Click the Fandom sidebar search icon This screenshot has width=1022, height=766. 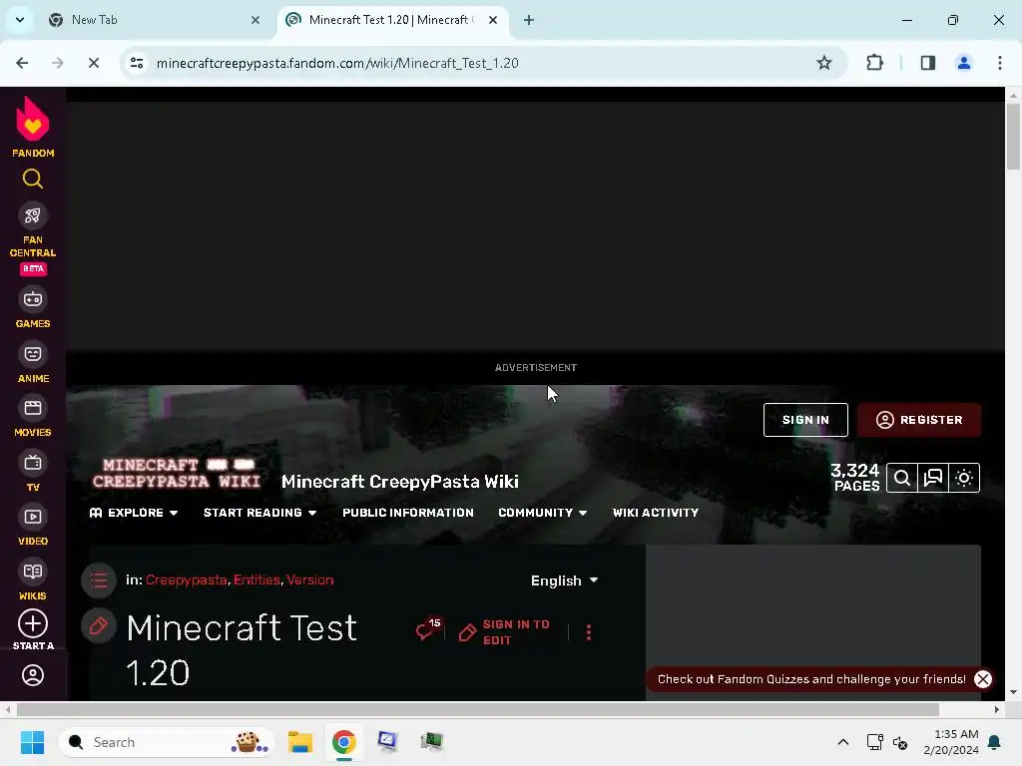(33, 179)
